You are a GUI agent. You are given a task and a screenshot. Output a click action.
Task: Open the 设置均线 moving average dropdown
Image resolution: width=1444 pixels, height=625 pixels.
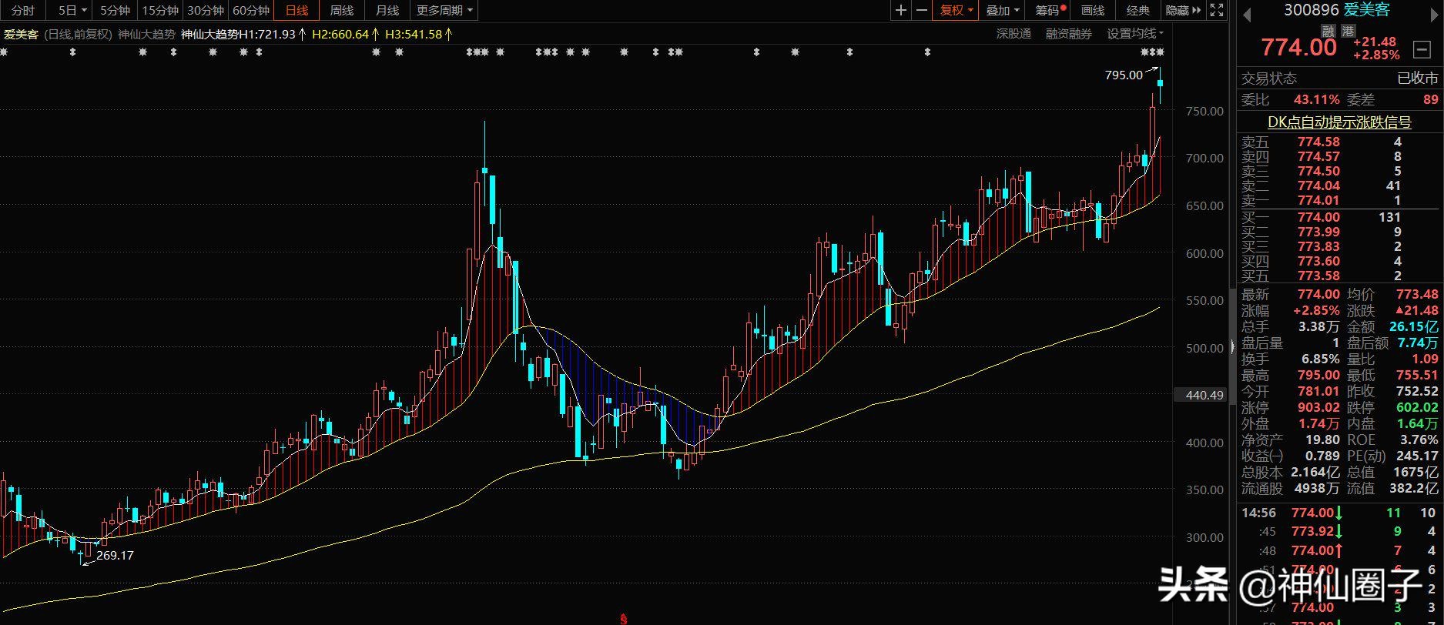click(1135, 34)
